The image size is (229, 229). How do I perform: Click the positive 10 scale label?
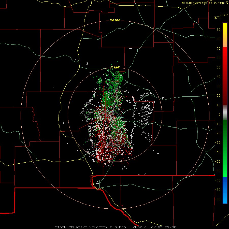219,105
